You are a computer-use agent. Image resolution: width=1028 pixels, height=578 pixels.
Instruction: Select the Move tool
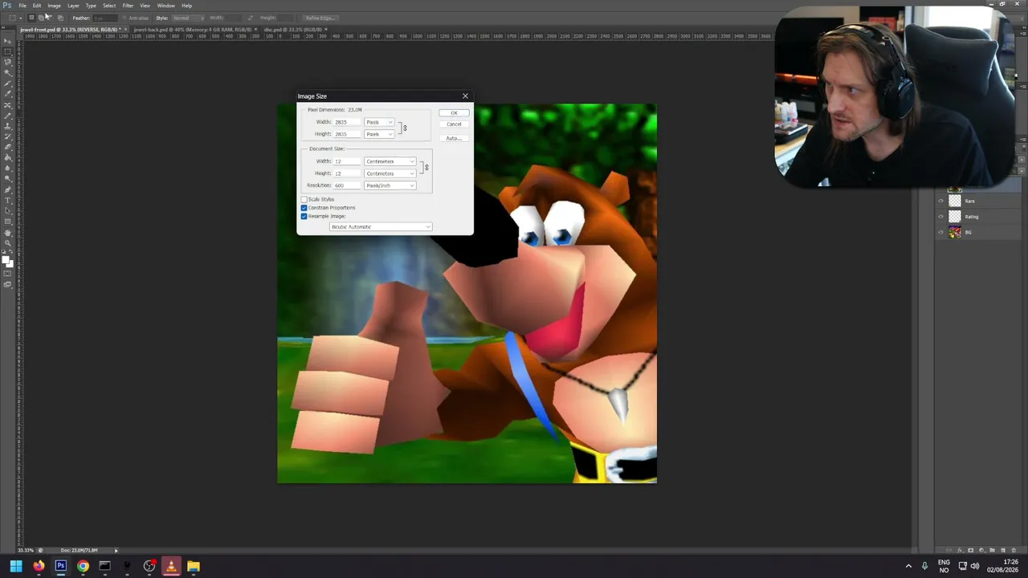point(8,41)
